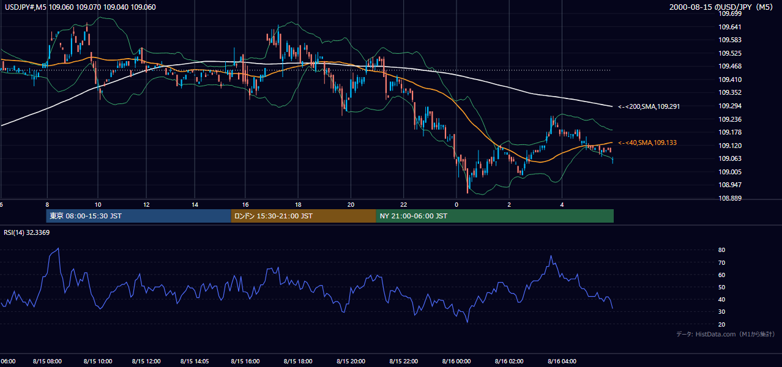
Task: Click price axis value 109.525
Action: point(730,53)
